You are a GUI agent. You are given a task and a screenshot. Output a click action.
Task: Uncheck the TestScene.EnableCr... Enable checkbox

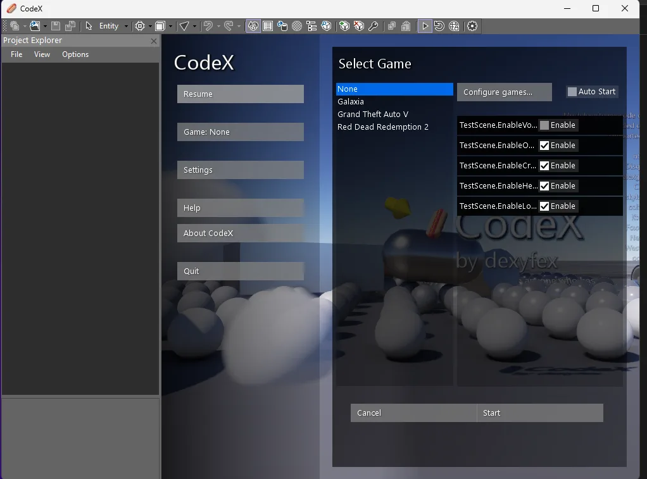point(544,165)
